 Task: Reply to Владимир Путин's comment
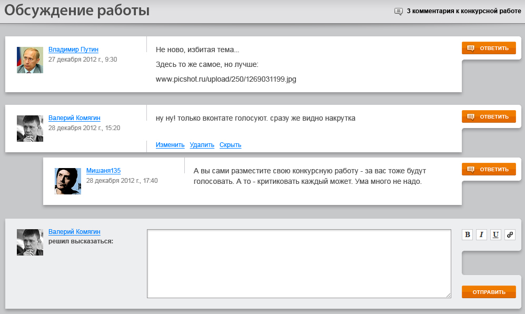[x=489, y=48]
